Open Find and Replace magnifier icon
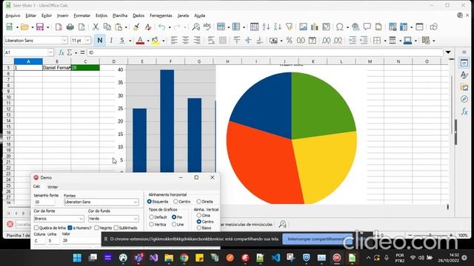Image resolution: width=474 pixels, height=266 pixels. (x=196, y=27)
